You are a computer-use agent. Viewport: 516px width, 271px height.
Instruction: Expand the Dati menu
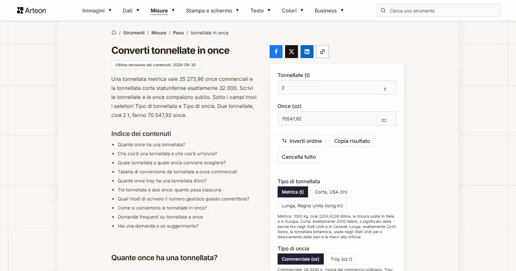click(x=131, y=11)
